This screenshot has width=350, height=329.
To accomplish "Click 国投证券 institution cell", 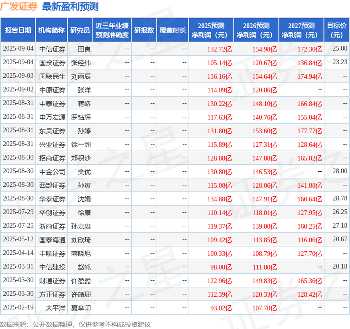I will [x=52, y=63].
